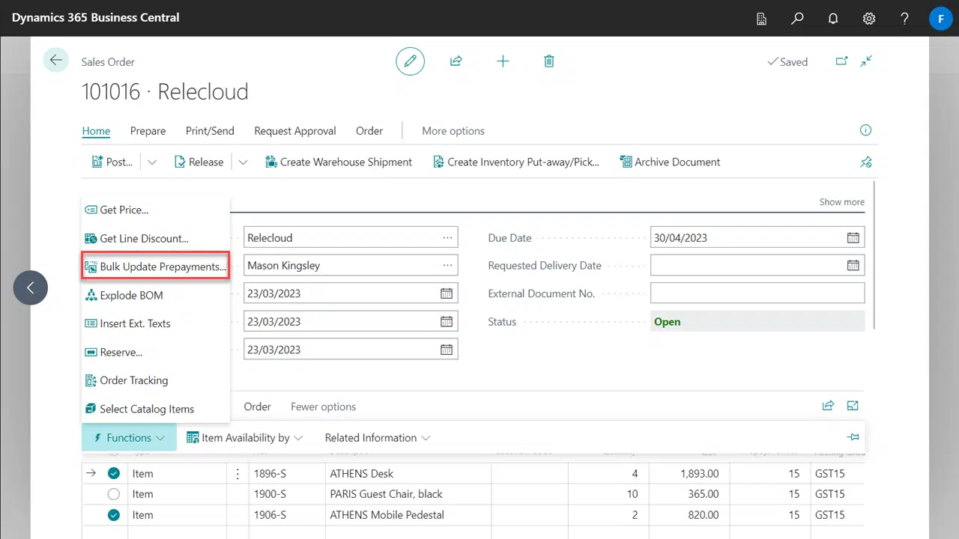The height and width of the screenshot is (539, 959).
Task: Click the External Document No. field
Action: coord(757,293)
